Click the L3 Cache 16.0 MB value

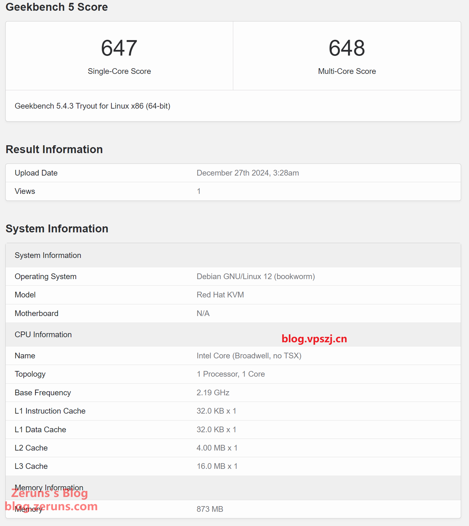tap(217, 466)
